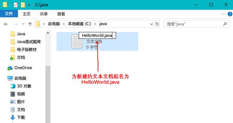Switch to the 查看 ribbon tab
Image resolution: width=233 pixels, height=123 pixels.
61,14
